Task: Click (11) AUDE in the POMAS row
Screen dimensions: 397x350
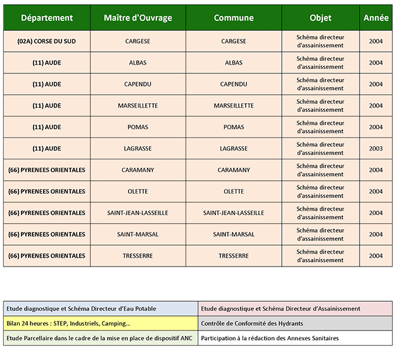Action: pos(47,127)
